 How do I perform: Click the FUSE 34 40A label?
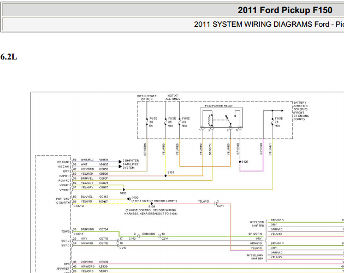[186, 122]
